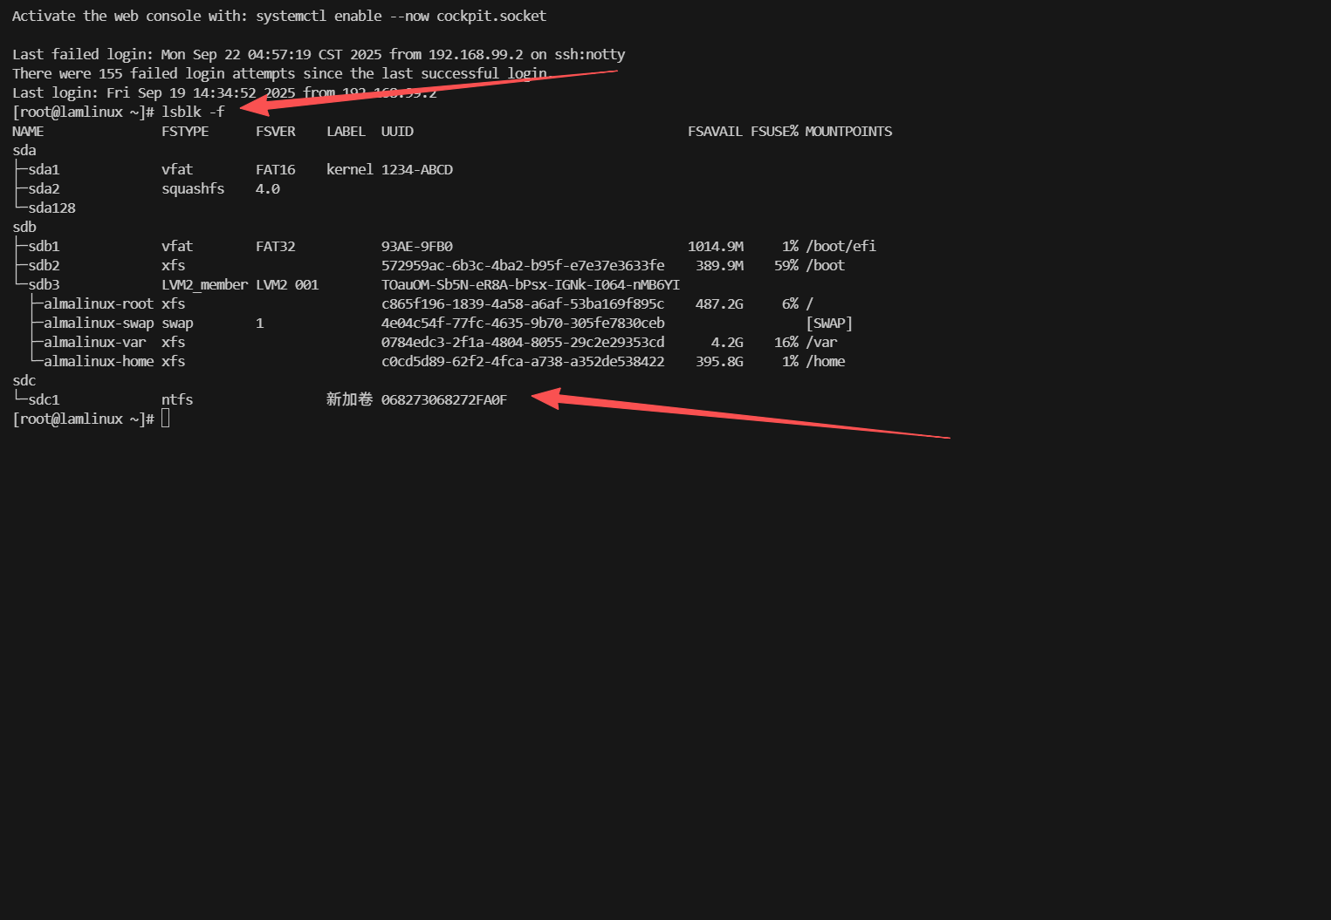Click the FSAVAIL column header
The height and width of the screenshot is (920, 1331).
tap(714, 132)
